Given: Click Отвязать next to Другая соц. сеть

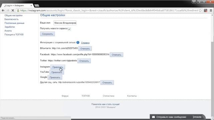Looking at the screenshot, I should [x=107, y=82].
